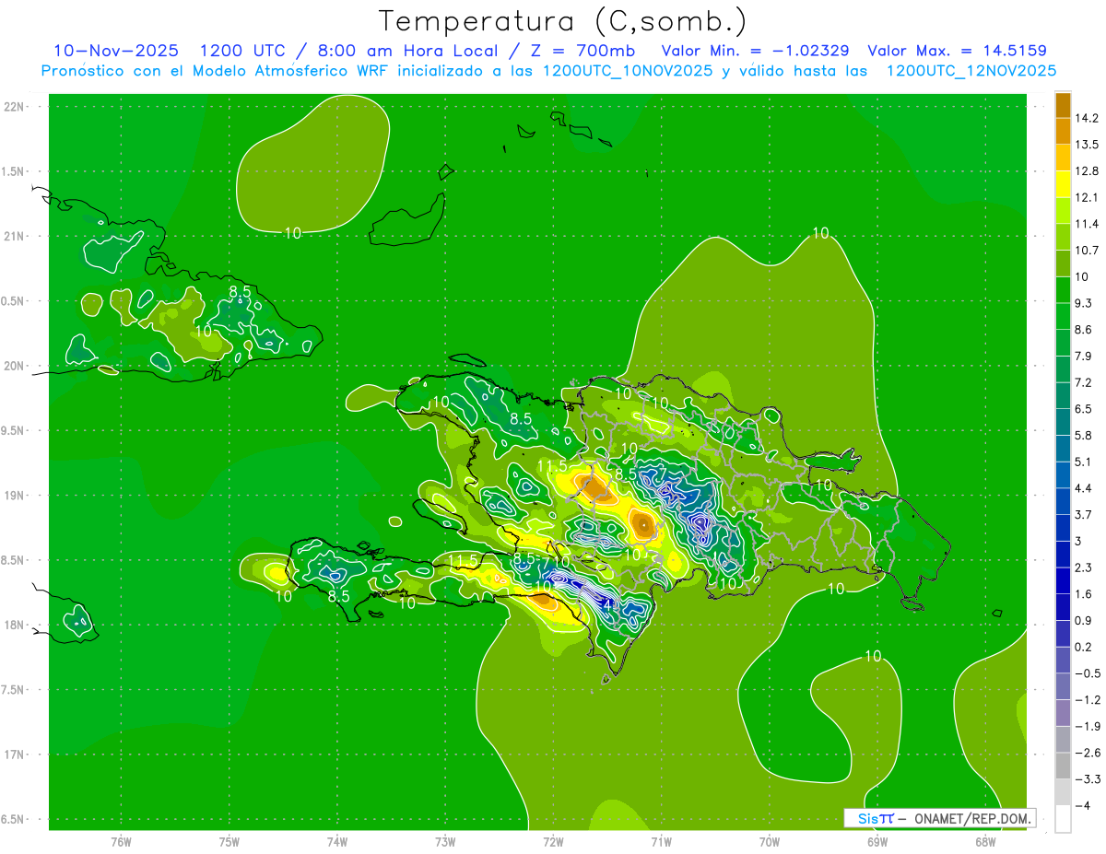Screen dimensions: 1106x854
Task: Click the top dark-orange swatch above 14.2
Action: click(1063, 105)
